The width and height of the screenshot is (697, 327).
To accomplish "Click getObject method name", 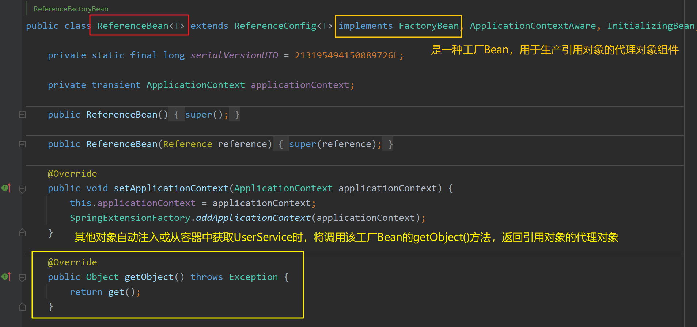I will pos(149,277).
